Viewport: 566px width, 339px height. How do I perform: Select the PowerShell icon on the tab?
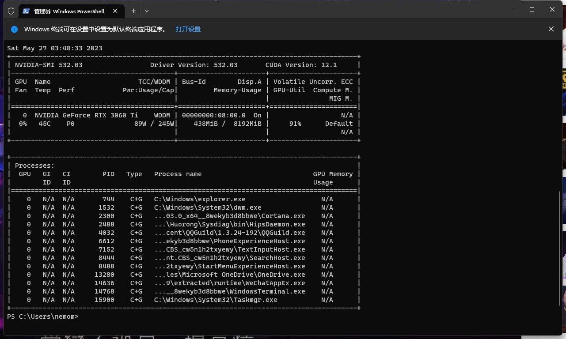tap(27, 11)
